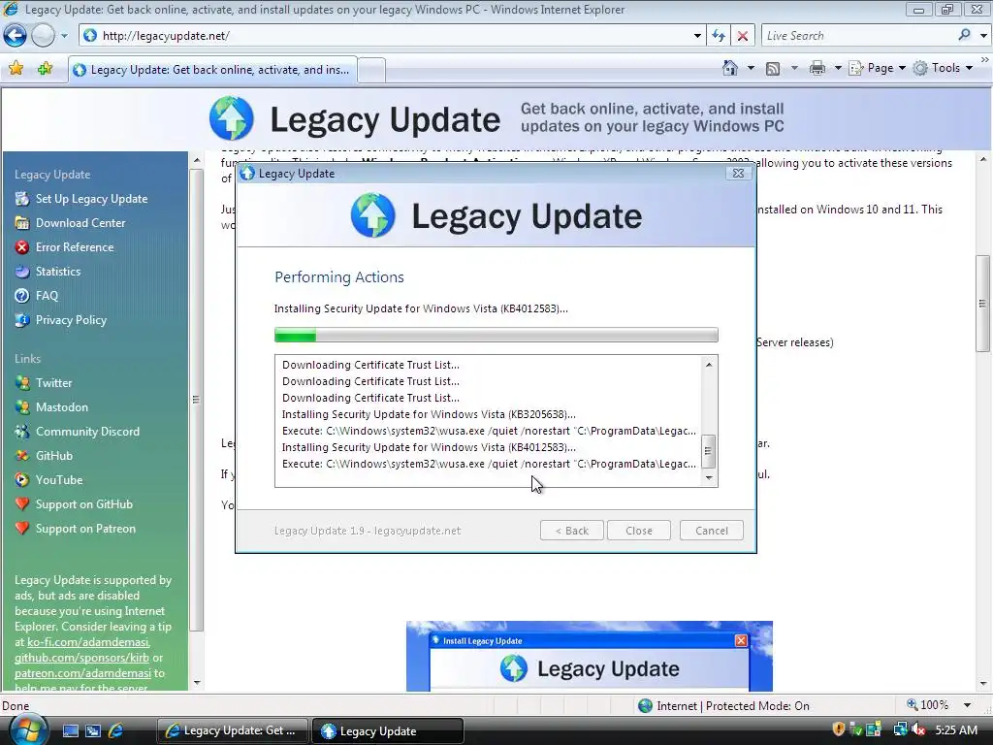Viewport: 993px width, 745px height.
Task: Click the Support on GitHub heart icon
Action: (x=22, y=504)
